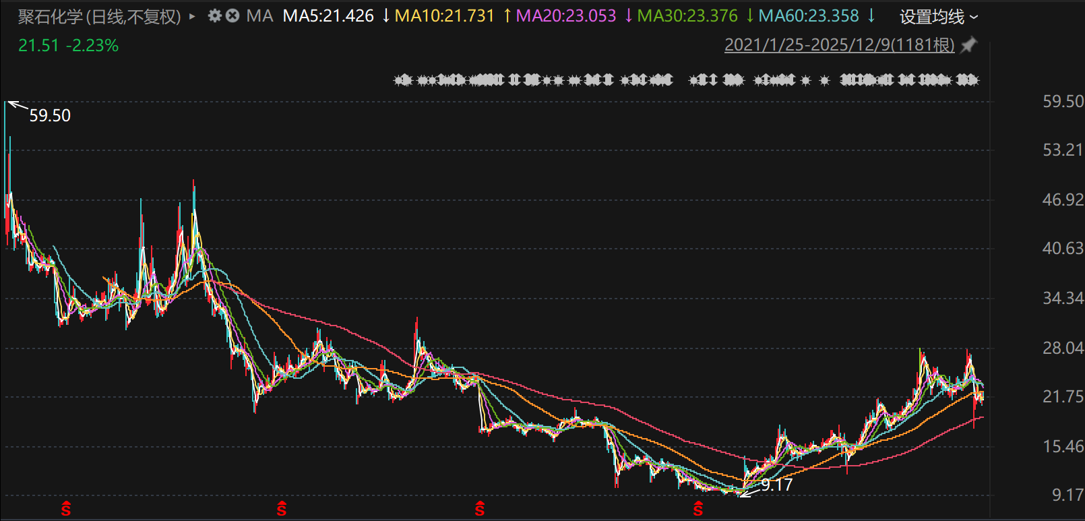Select the magenta MA20:23.053 legend value
Image resolution: width=1085 pixels, height=521 pixels.
566,16
